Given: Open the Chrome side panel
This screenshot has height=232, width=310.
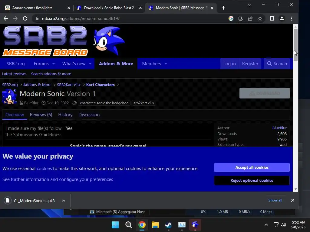Looking at the screenshot, I should pyautogui.click(x=272, y=18).
